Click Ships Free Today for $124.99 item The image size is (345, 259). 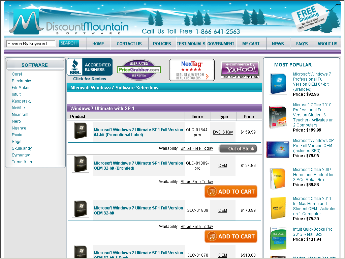point(197,182)
